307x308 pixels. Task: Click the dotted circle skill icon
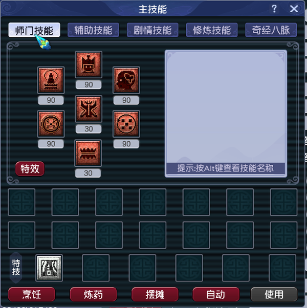point(126,124)
